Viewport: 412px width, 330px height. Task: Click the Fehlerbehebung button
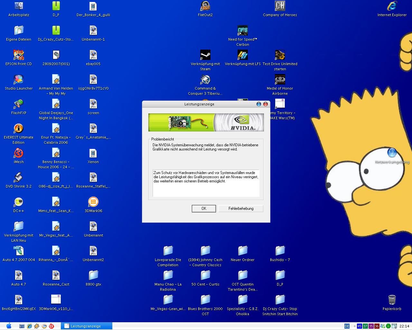pos(241,209)
